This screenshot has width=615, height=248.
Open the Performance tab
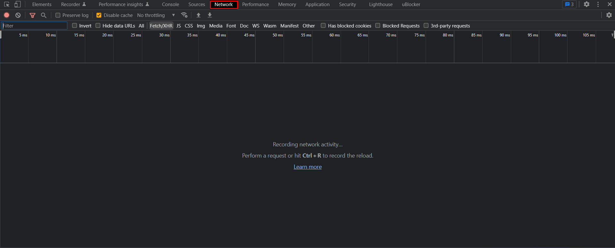[x=255, y=4]
